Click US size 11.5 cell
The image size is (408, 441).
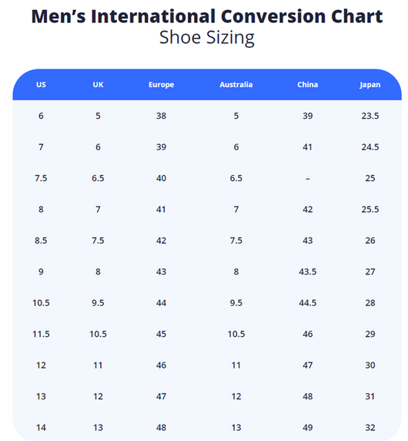point(41,334)
